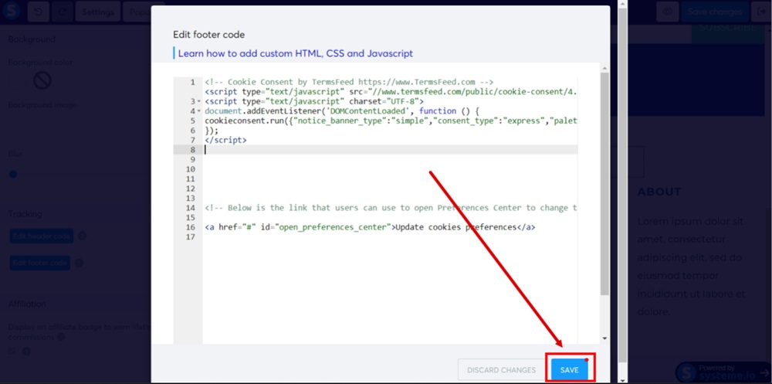Click the Affiliation section heading

(27, 304)
